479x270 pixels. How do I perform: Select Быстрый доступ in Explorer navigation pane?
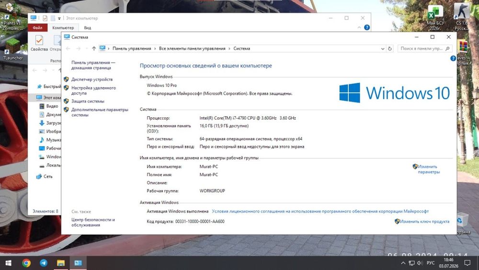49,87
